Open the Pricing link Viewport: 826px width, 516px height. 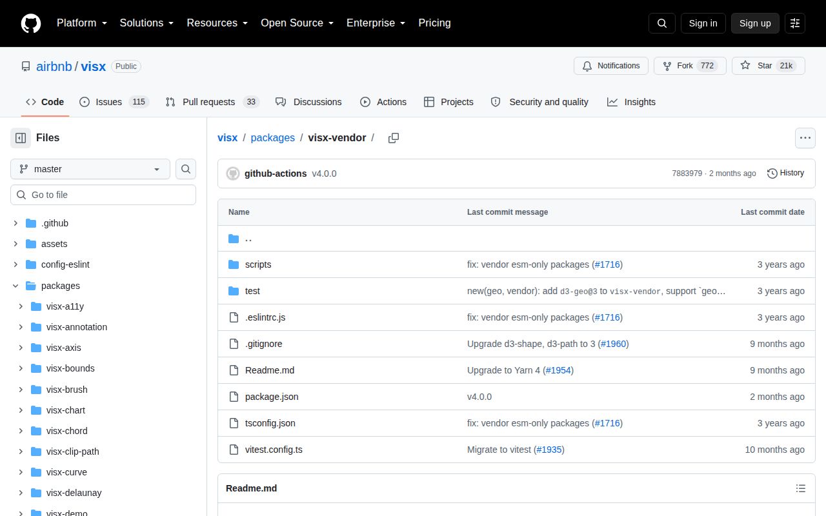434,23
